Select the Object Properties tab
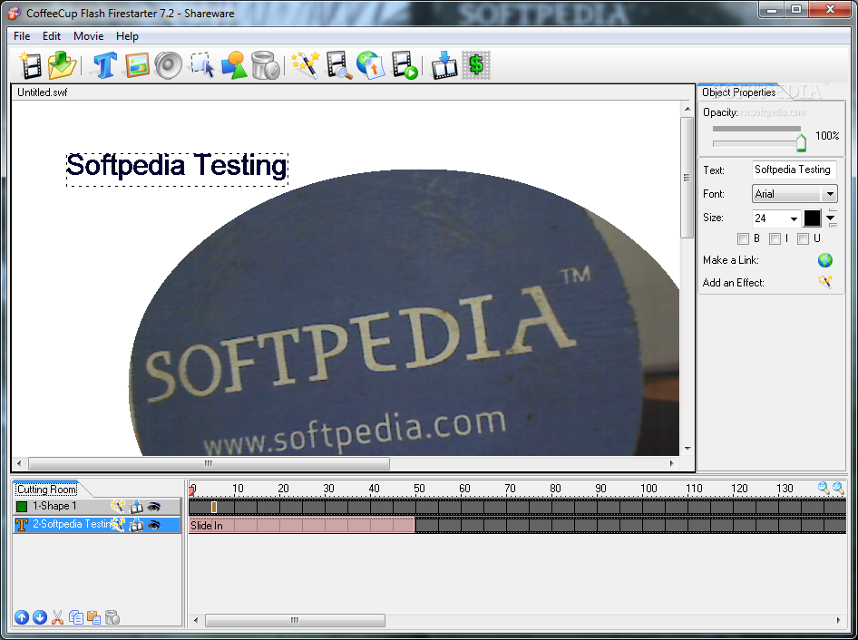Screen dimensions: 858x640 (x=738, y=92)
